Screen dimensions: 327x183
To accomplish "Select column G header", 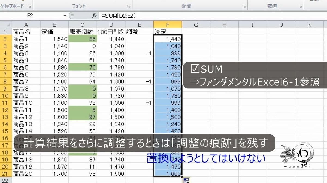I will 196,25.
